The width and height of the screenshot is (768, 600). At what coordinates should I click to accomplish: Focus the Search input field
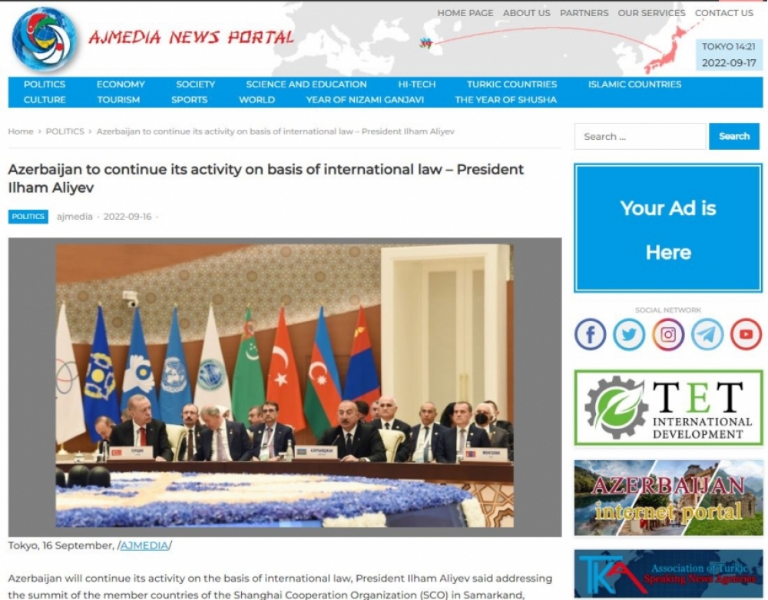click(641, 136)
